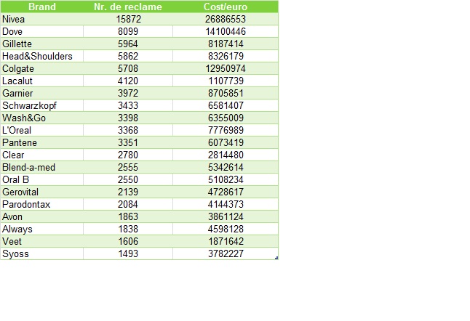Select Nivea ad count 15872
Image resolution: width=470 pixels, height=321 pixels.
click(x=128, y=19)
